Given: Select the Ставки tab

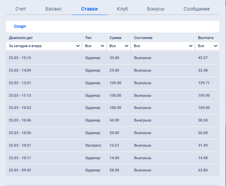Looking at the screenshot, I should pyautogui.click(x=89, y=9).
